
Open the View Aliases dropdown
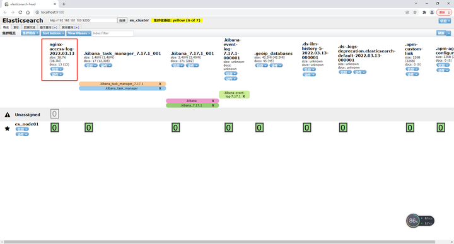pos(79,33)
